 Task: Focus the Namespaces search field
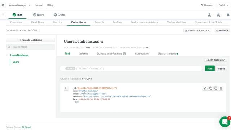coord(30,47)
